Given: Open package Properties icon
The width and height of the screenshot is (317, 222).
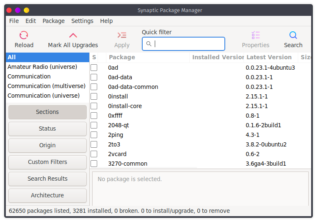Looking at the screenshot, I should 256,35.
